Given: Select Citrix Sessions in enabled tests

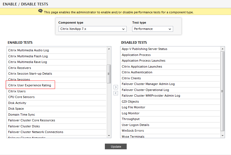Looking at the screenshot, I should click(x=57, y=80).
